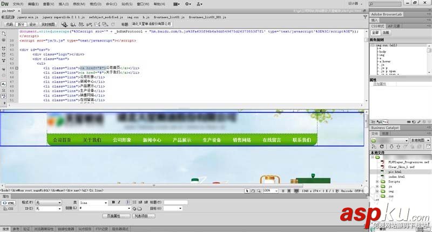Toggle ordered list button in properties
The width and height of the screenshot is (432, 232).
(134, 202)
